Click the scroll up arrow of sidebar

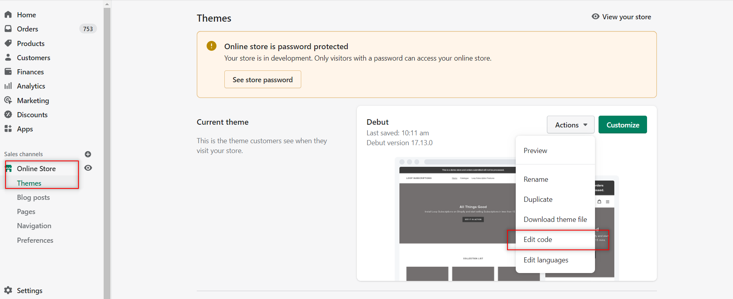tap(107, 4)
